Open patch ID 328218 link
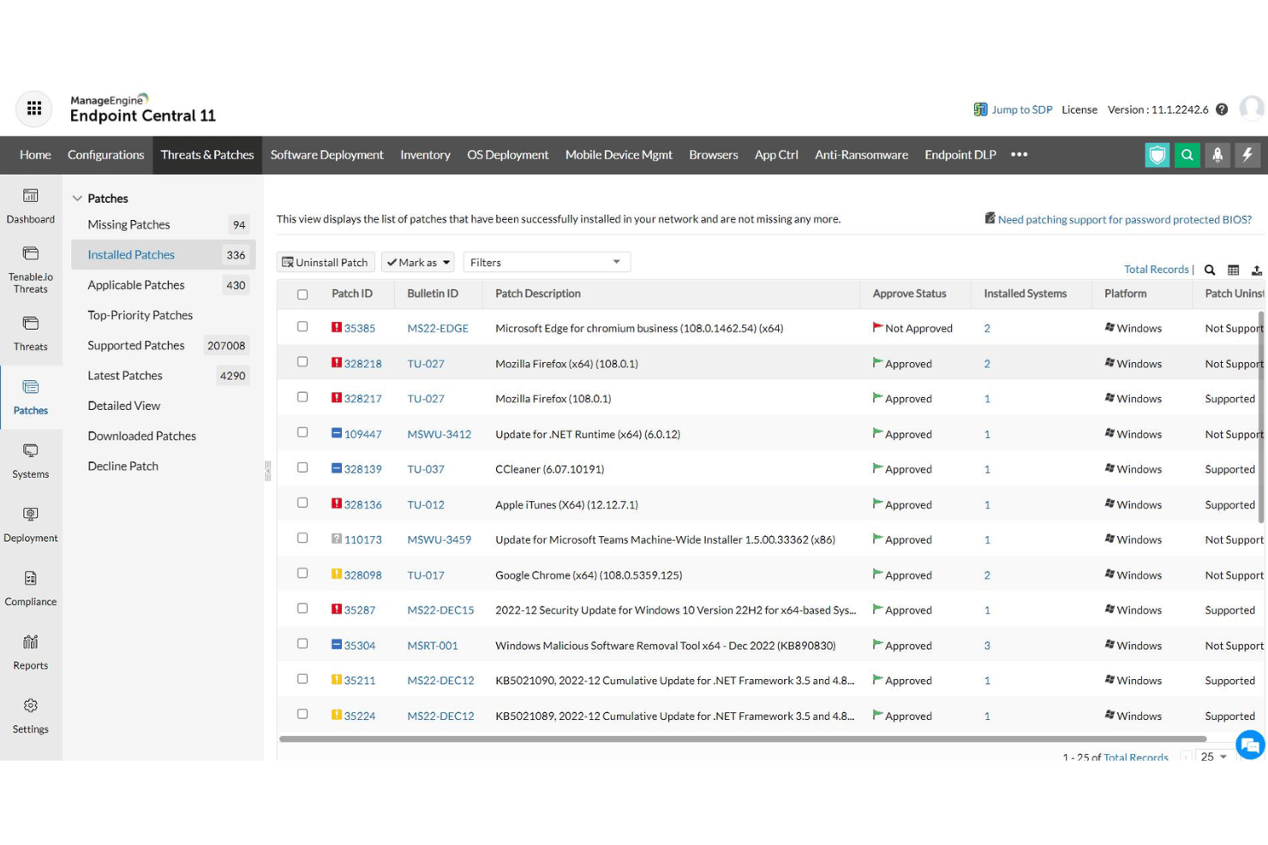 point(362,364)
